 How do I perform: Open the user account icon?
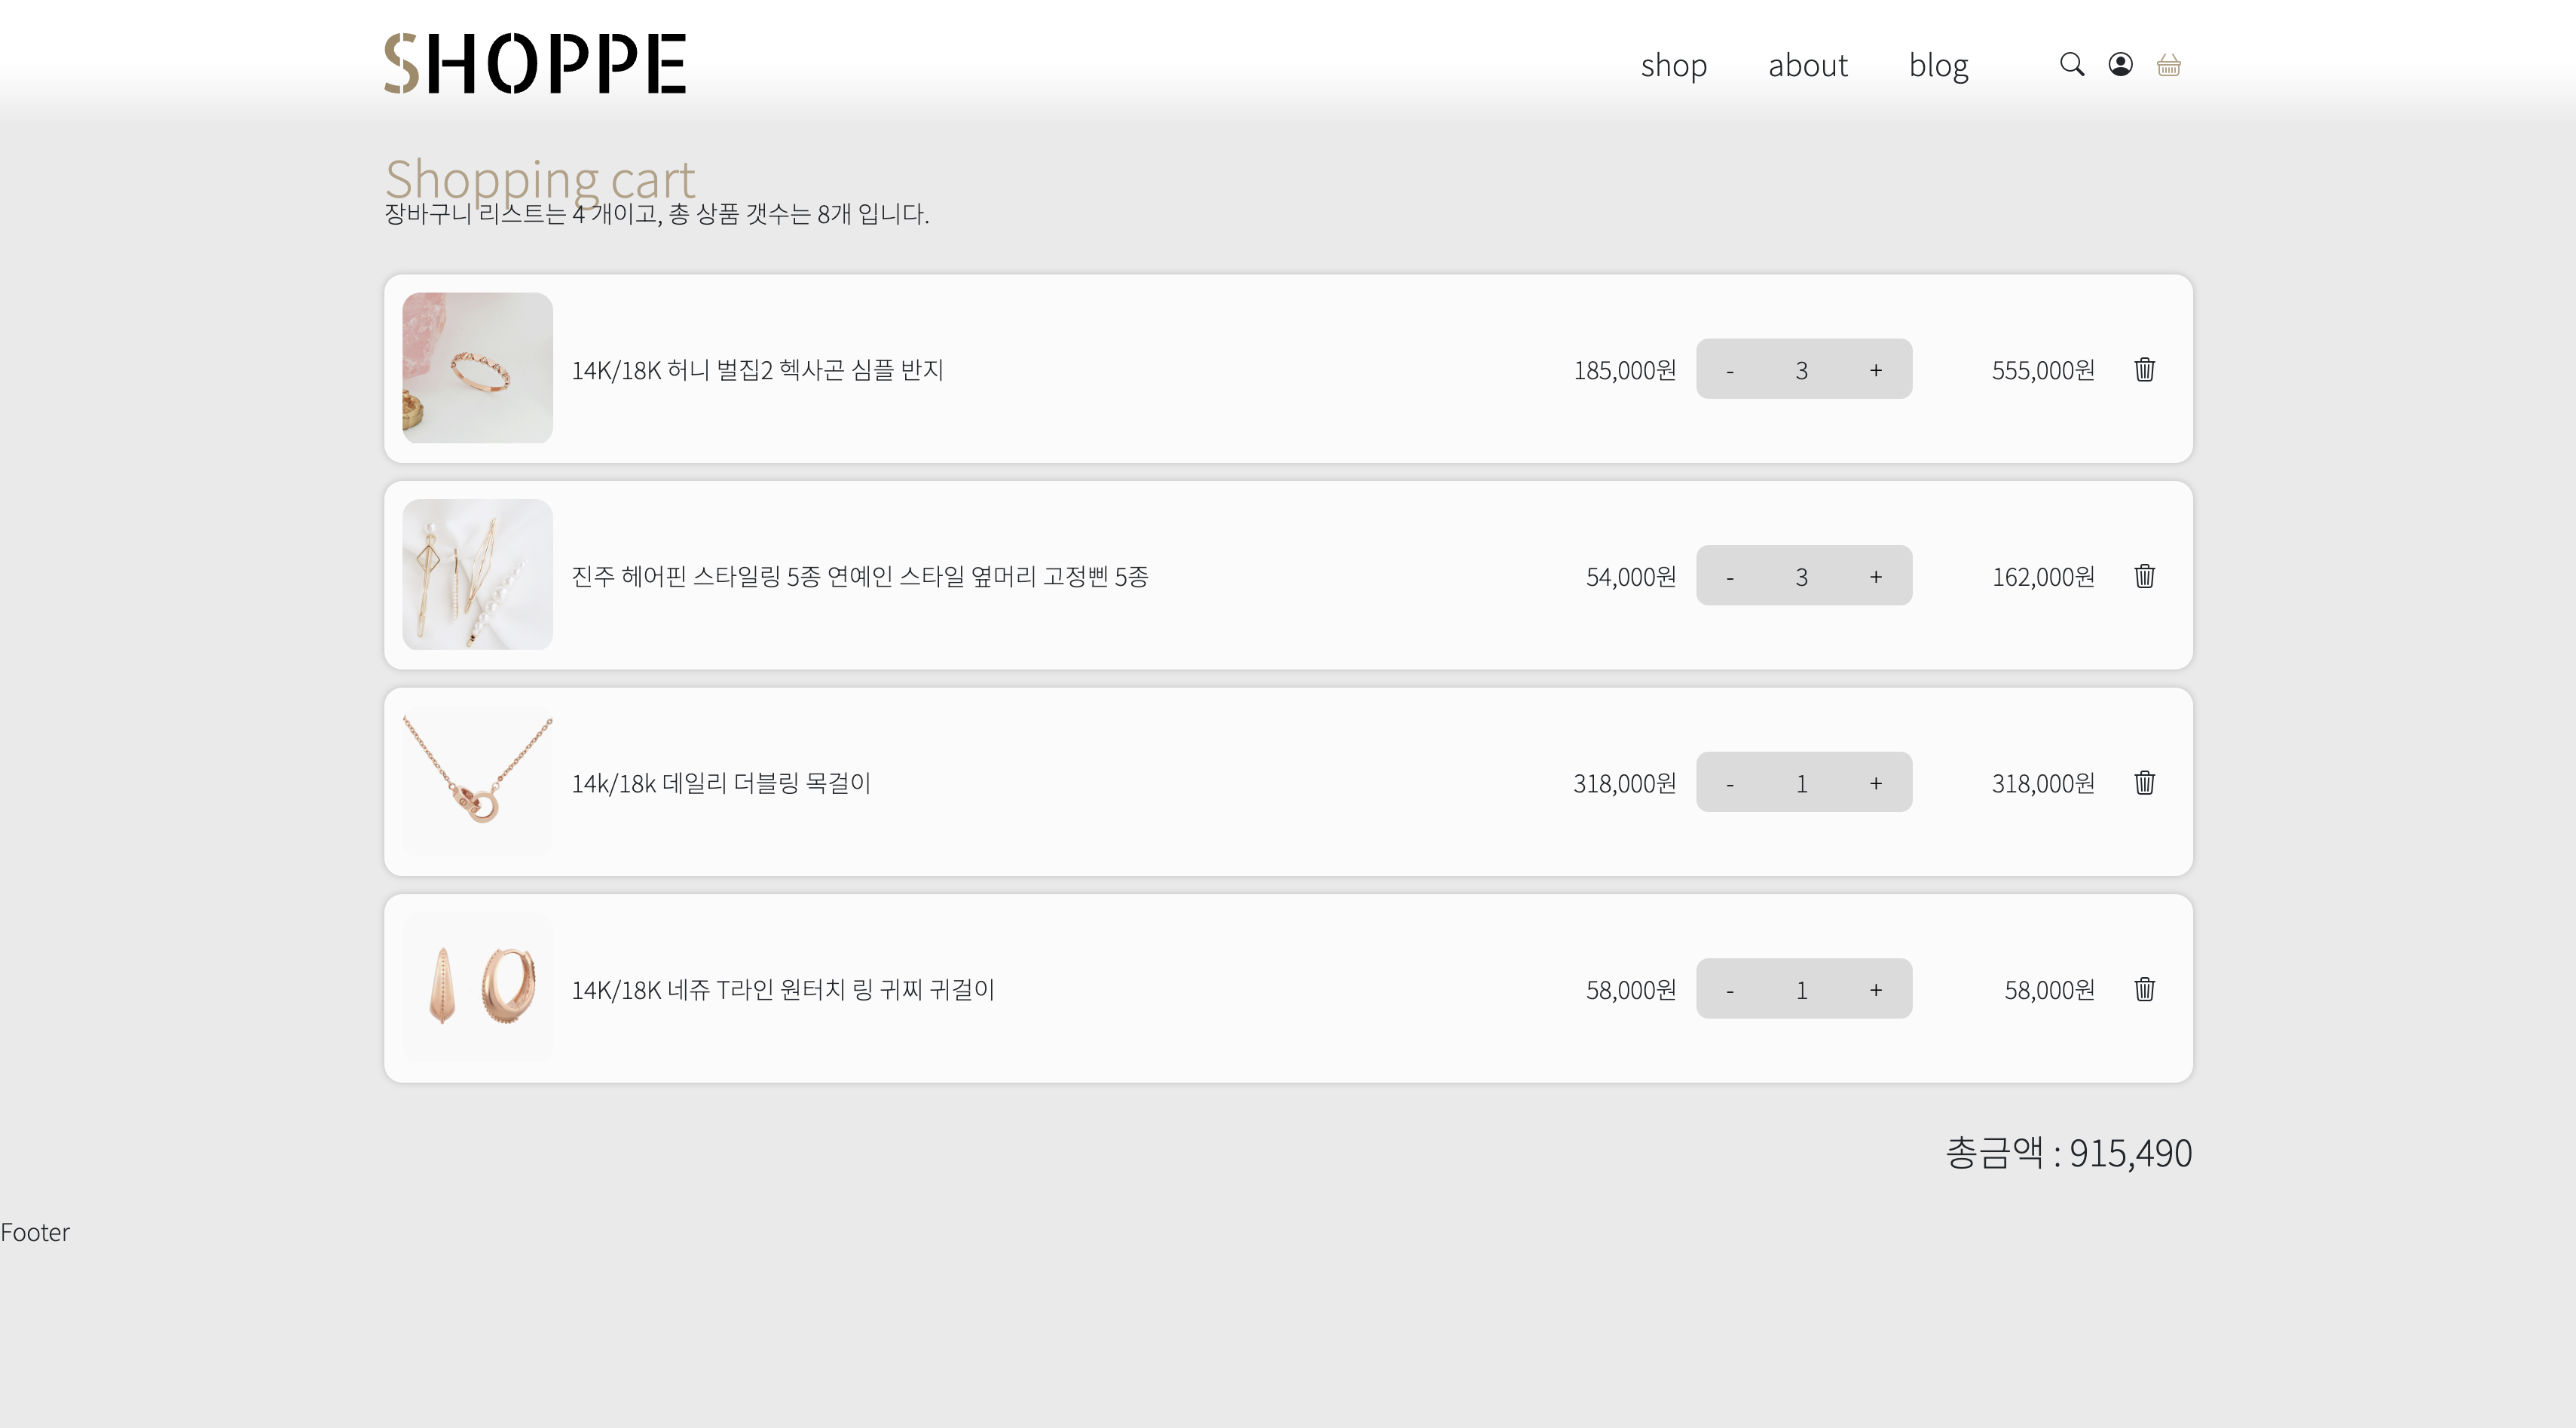point(2120,65)
